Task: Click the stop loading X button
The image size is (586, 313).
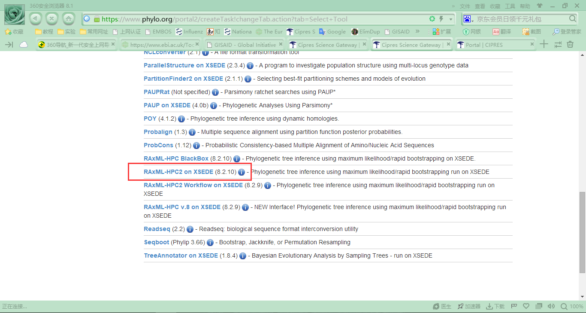Action: coord(52,19)
